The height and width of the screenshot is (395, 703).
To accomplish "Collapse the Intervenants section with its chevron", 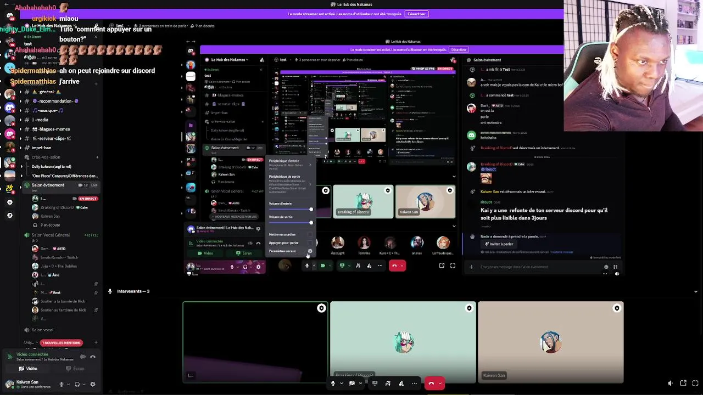I will tap(696, 291).
